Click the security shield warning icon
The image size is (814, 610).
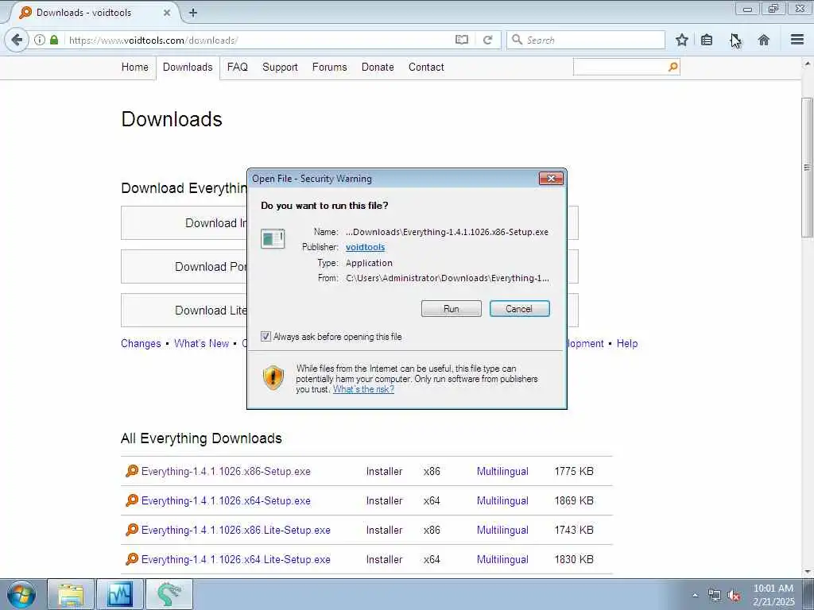coord(273,377)
